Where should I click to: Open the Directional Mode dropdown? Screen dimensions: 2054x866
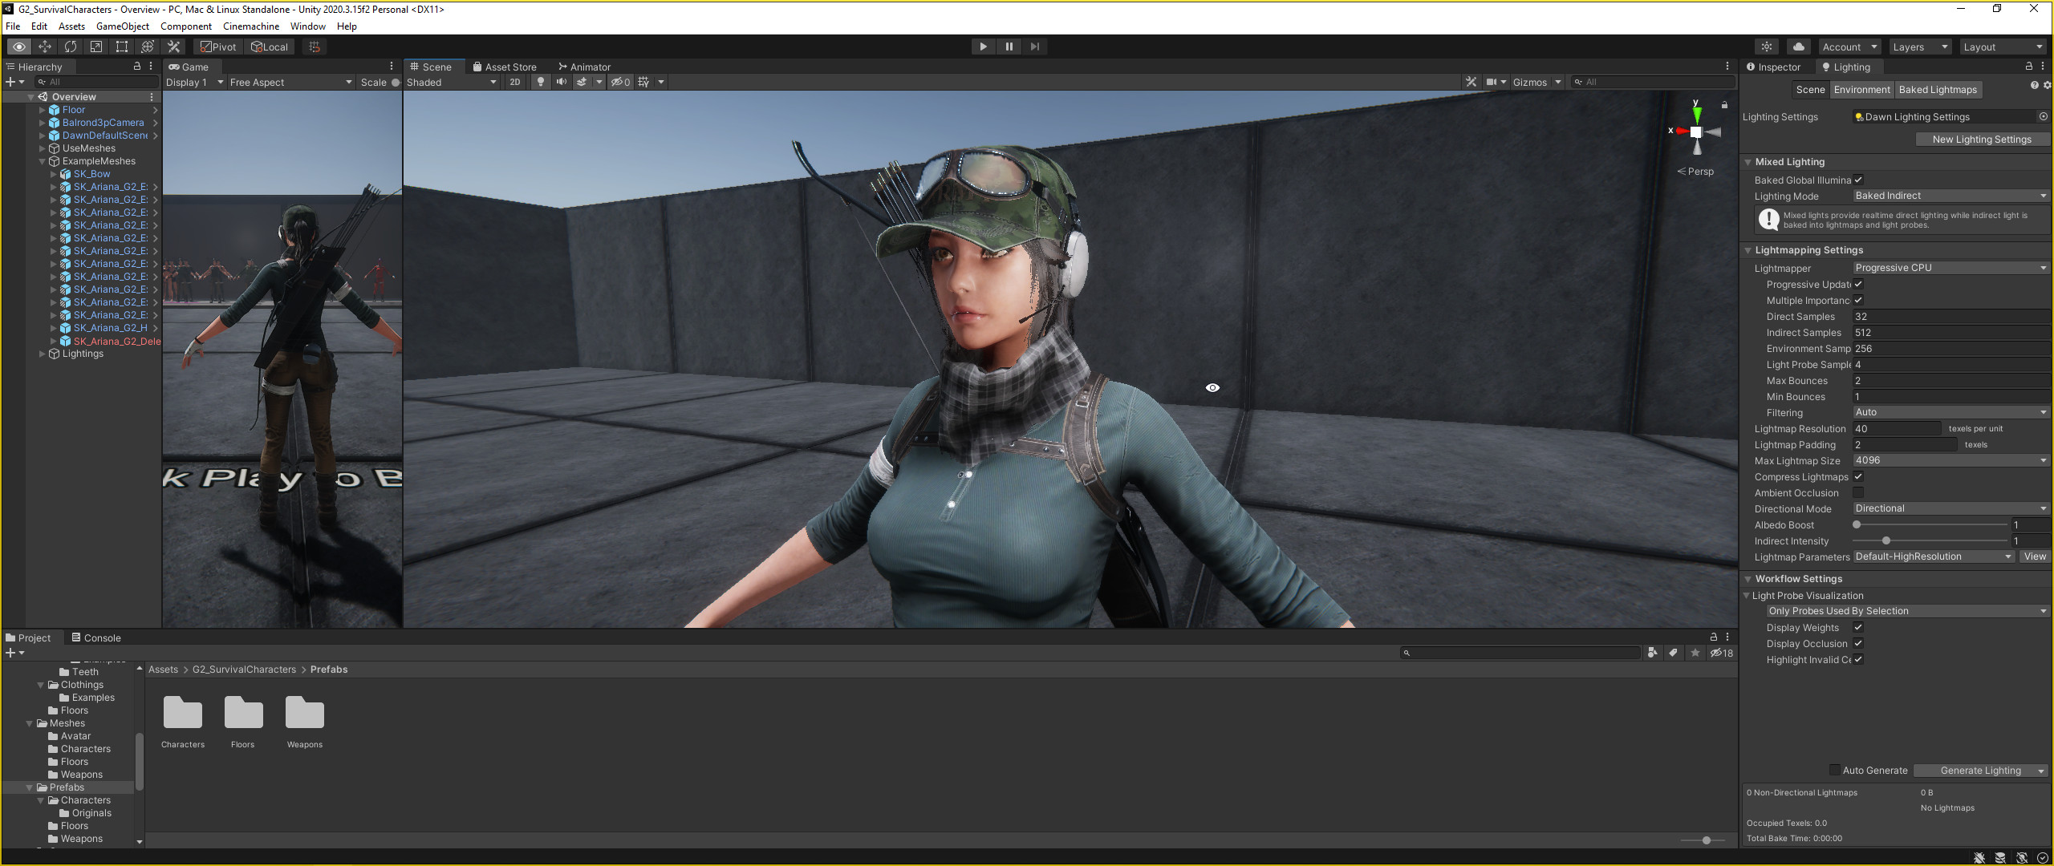[1950, 508]
